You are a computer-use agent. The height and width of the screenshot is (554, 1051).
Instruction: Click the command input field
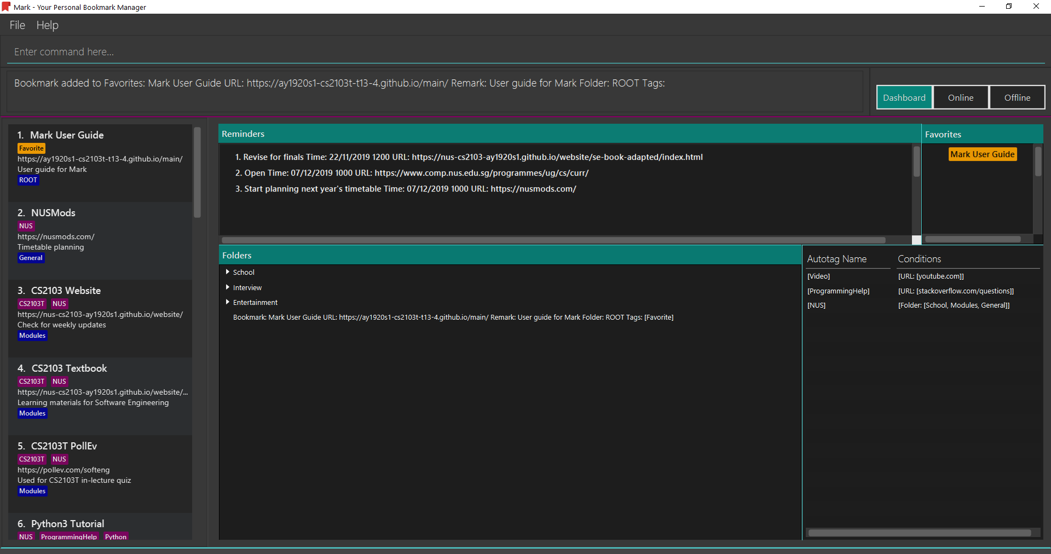point(525,52)
